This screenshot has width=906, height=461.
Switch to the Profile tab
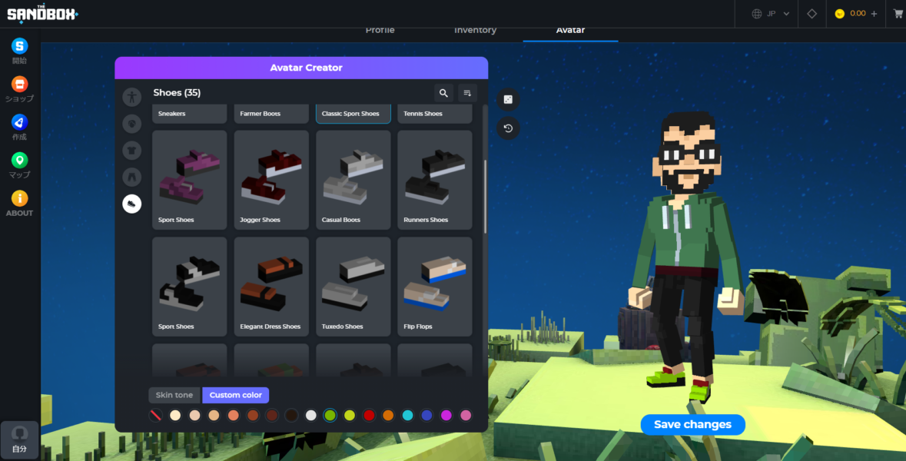coord(380,30)
